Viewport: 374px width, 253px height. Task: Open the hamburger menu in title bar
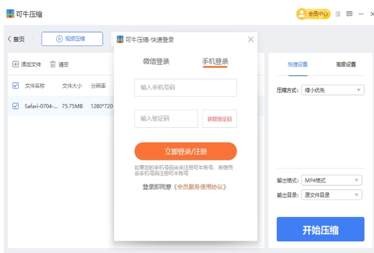[338, 14]
